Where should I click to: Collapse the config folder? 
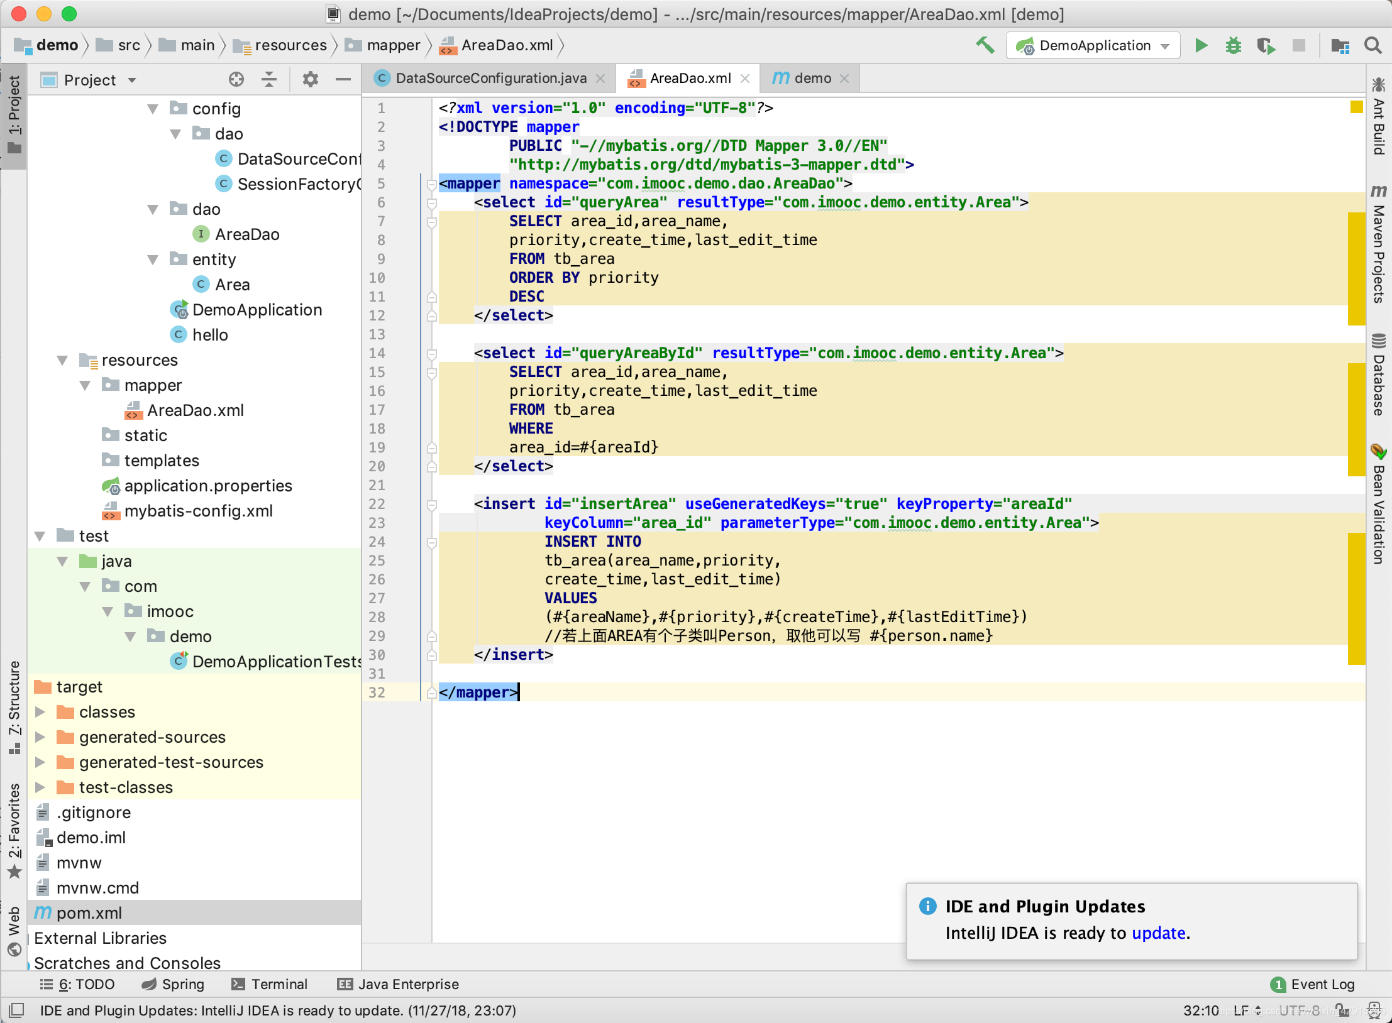point(153,109)
